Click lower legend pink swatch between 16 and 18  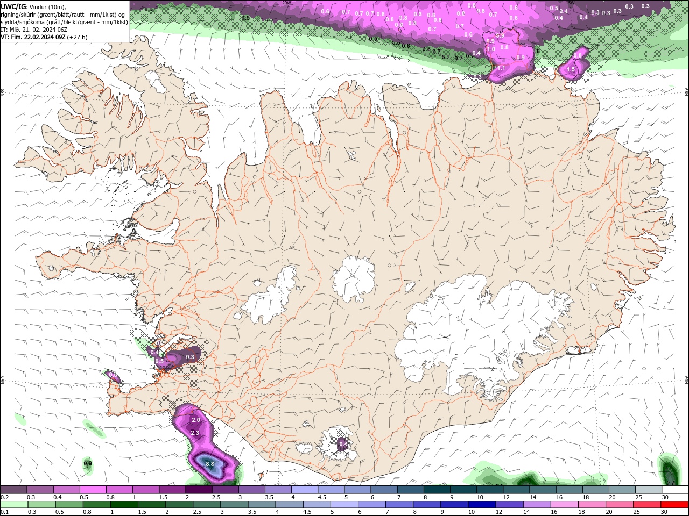click(x=564, y=505)
